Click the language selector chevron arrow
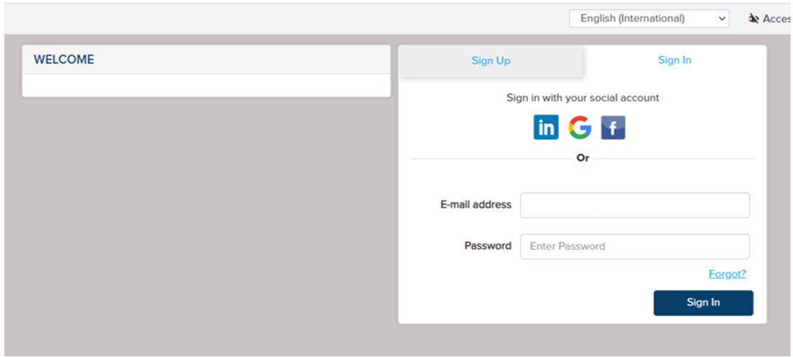Image resolution: width=793 pixels, height=357 pixels. click(x=722, y=19)
